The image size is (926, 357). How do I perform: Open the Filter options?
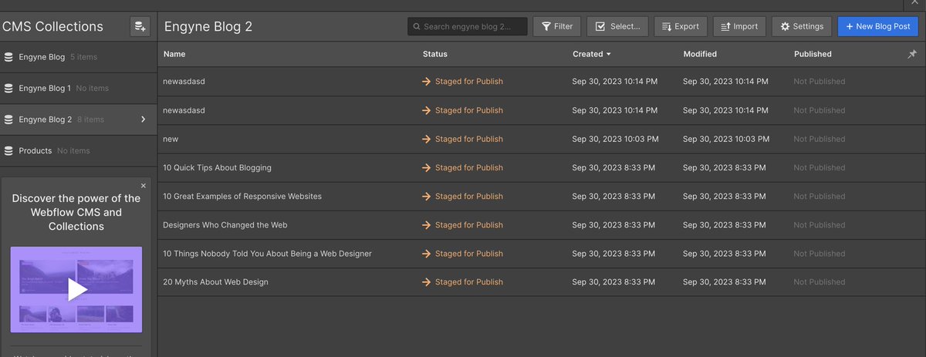click(557, 26)
